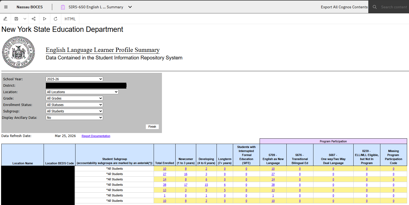The width and height of the screenshot is (409, 205).
Task: Click the share icon
Action: pos(33,19)
